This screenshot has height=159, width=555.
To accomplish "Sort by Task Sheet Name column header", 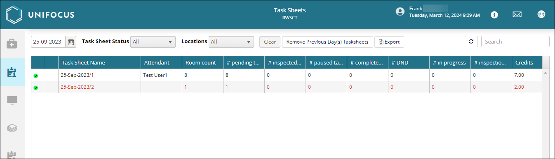I will (x=99, y=62).
